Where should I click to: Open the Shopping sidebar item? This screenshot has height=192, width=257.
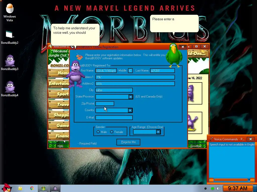[59, 115]
